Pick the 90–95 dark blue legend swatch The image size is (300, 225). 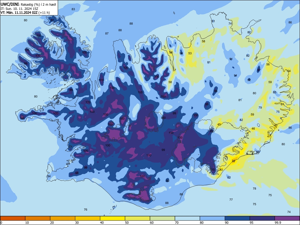click(237, 218)
